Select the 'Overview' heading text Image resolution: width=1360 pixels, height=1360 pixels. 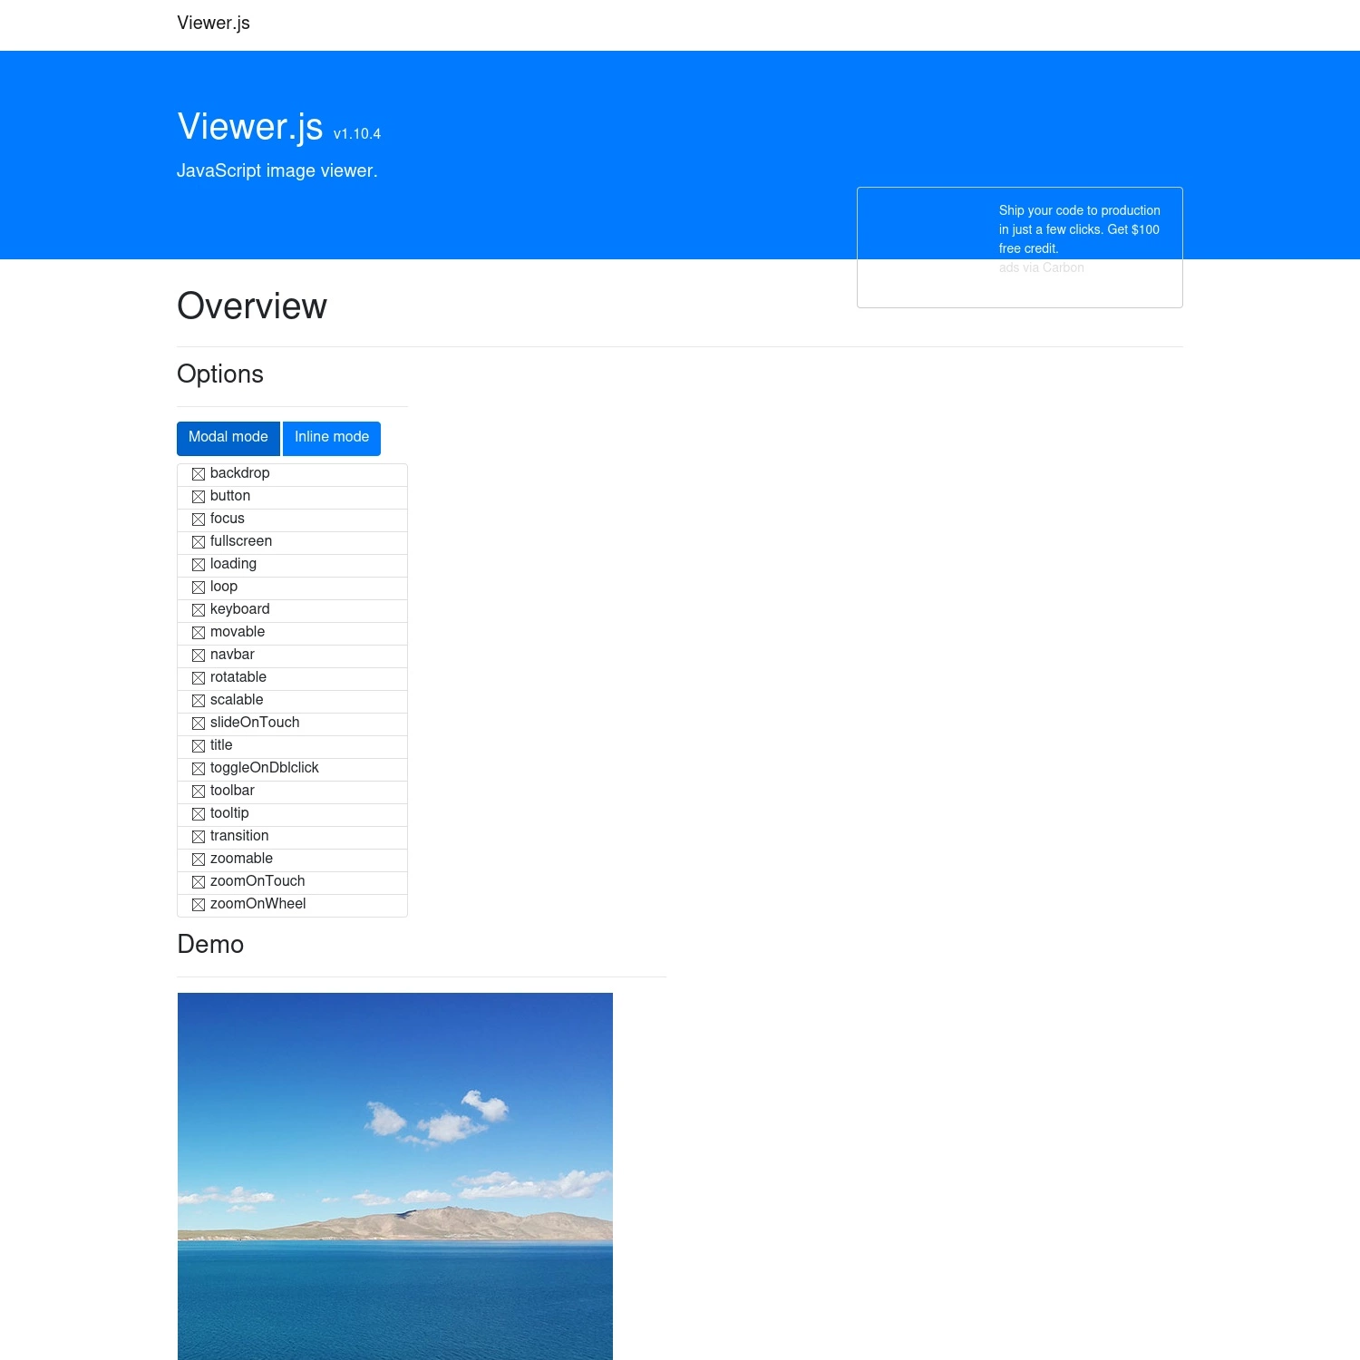point(252,306)
